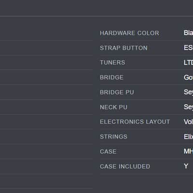
Task: Select the STRINGS spec label
Action: click(114, 137)
